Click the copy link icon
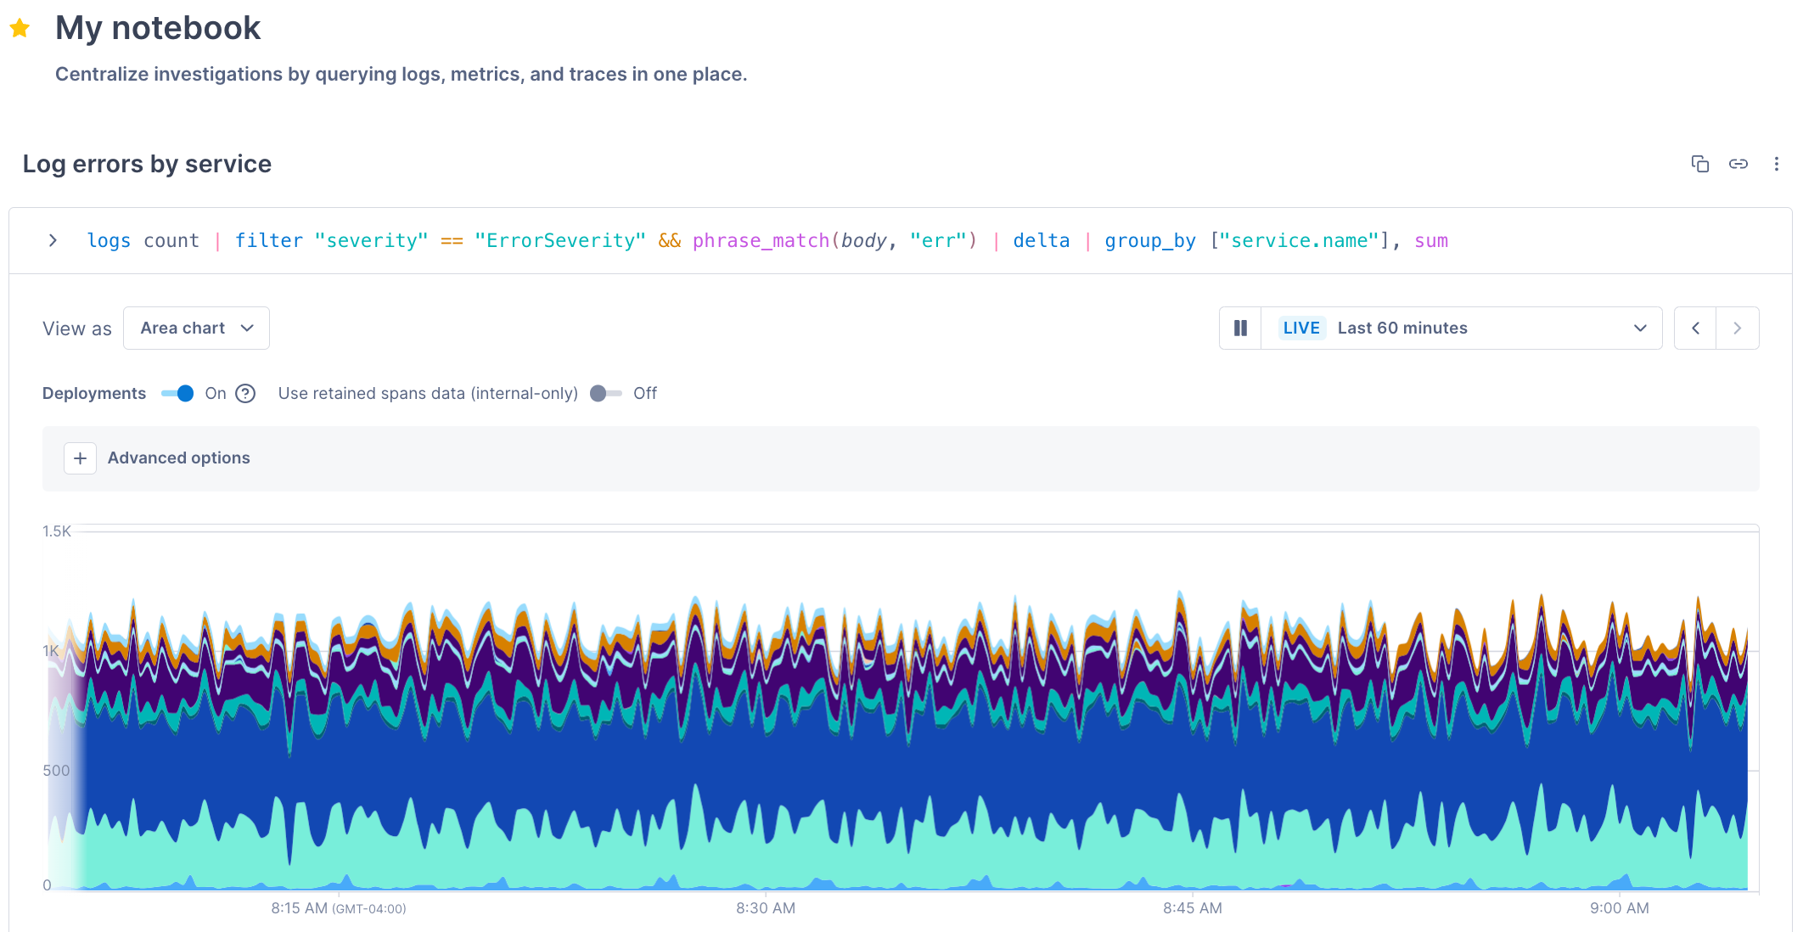The image size is (1803, 932). [x=1738, y=164]
